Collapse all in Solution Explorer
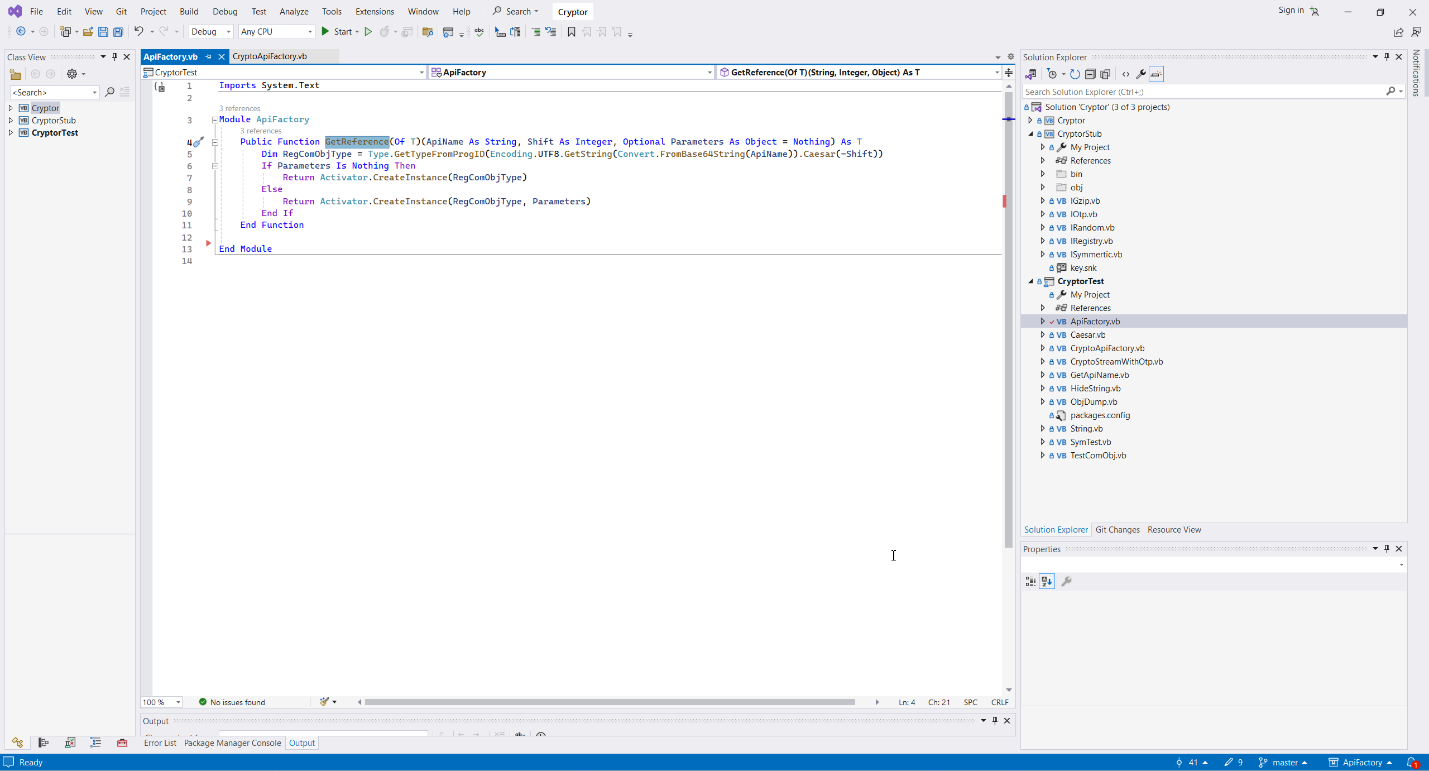 pyautogui.click(x=1090, y=74)
